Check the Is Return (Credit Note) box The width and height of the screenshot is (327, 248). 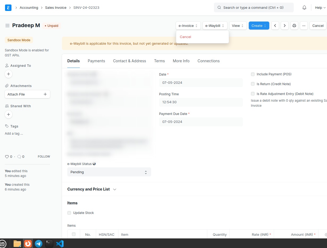click(x=253, y=84)
